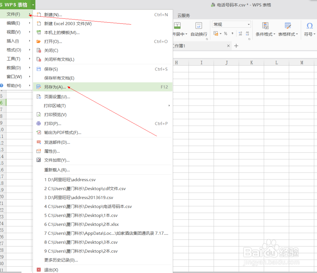The image size is (317, 273).
Task: Click the decrease decimal places icon
Action: tap(247, 34)
